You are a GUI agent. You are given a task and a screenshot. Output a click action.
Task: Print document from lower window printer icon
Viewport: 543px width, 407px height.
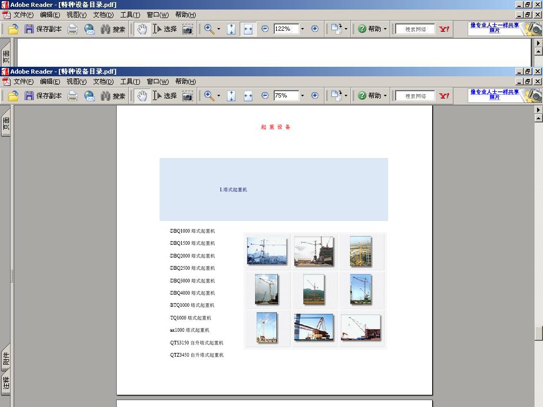pos(72,96)
